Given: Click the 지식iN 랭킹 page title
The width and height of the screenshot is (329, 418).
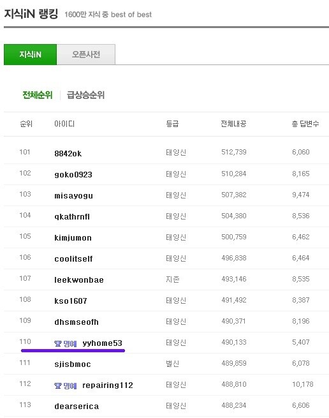Looking at the screenshot, I should pyautogui.click(x=31, y=14).
